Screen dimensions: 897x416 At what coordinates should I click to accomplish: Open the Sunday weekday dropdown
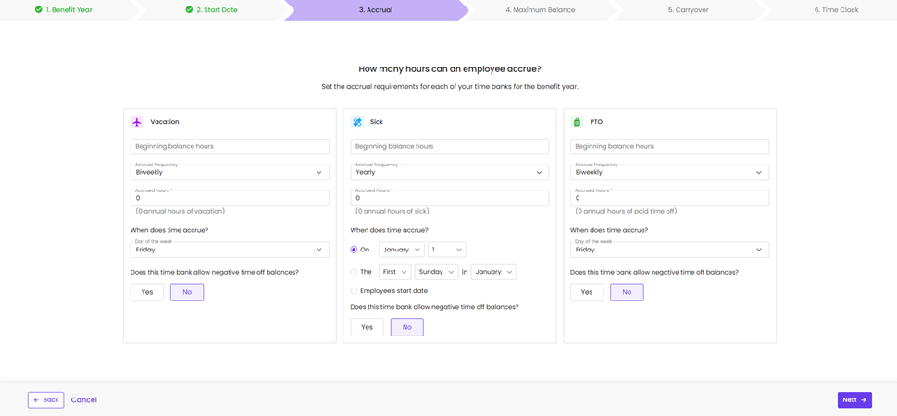(x=436, y=272)
